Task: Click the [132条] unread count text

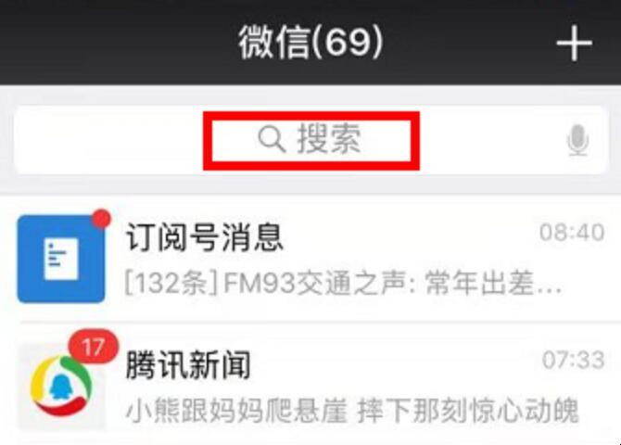Action: (171, 284)
